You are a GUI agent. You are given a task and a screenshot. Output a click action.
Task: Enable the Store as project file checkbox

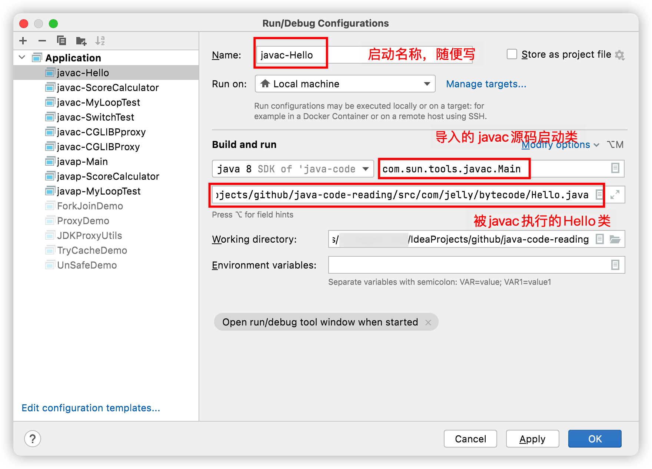coord(512,54)
